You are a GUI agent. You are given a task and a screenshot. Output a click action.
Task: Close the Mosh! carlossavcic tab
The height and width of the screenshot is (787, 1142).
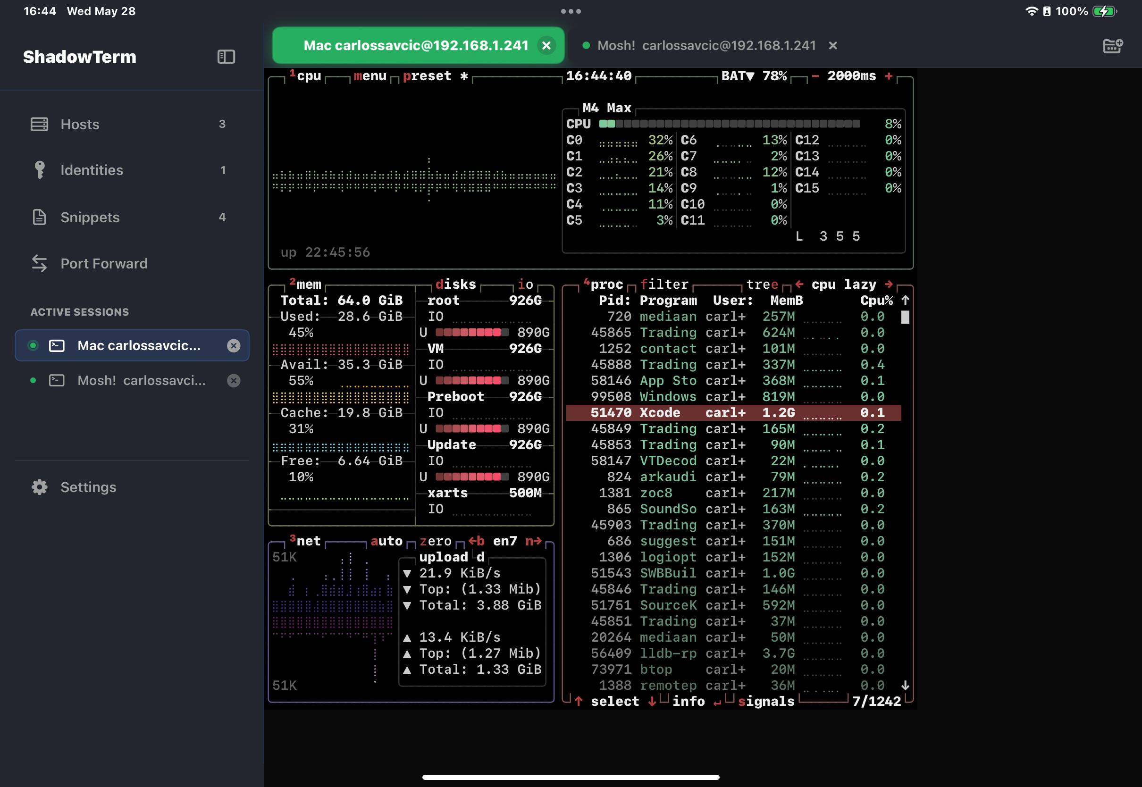pos(833,45)
